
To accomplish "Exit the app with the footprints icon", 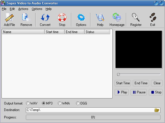I will (x=153, y=17).
